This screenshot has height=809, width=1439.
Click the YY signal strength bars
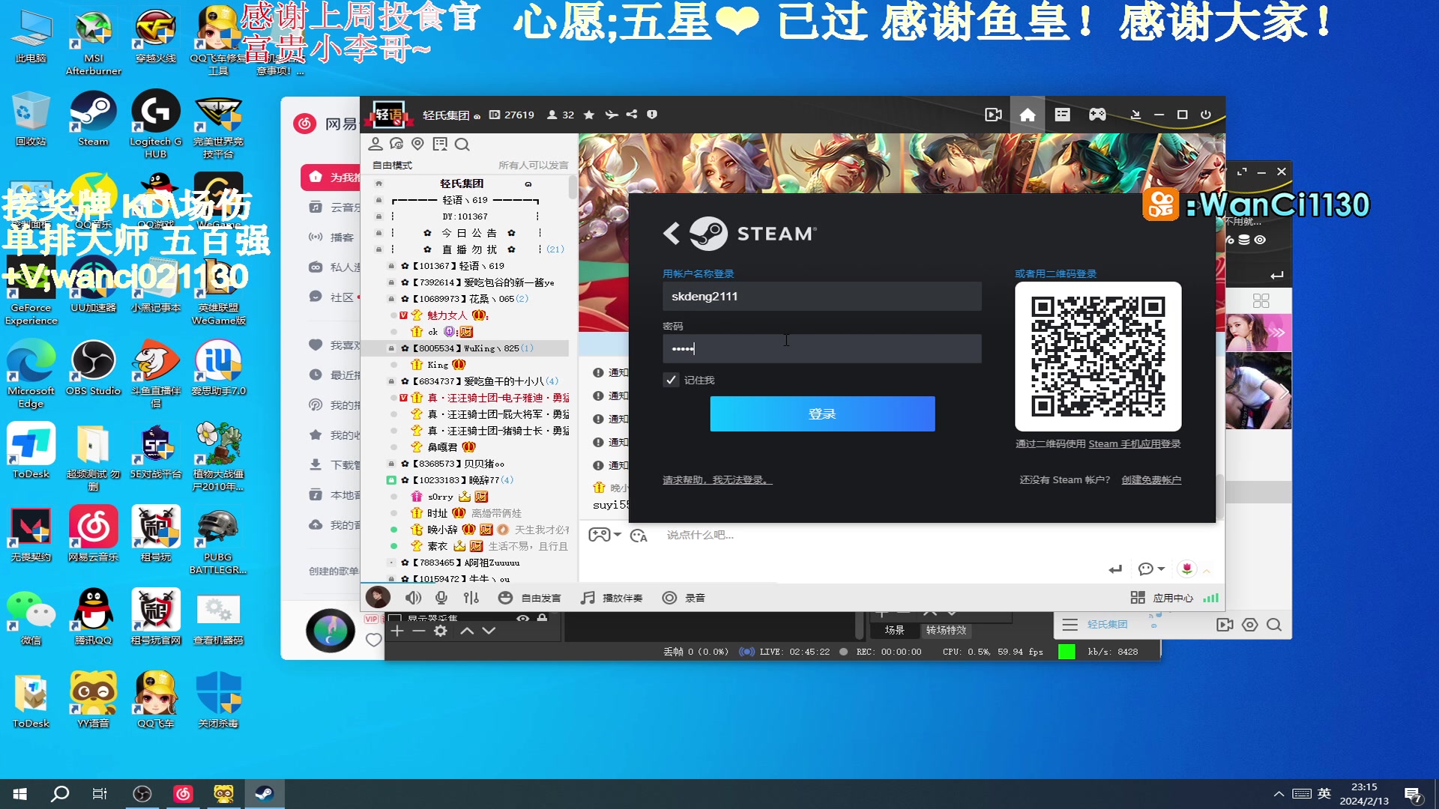(x=1210, y=598)
